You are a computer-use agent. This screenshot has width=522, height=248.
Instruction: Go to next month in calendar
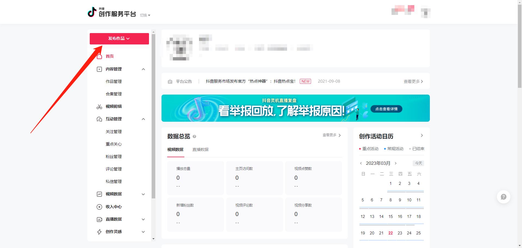(x=396, y=163)
